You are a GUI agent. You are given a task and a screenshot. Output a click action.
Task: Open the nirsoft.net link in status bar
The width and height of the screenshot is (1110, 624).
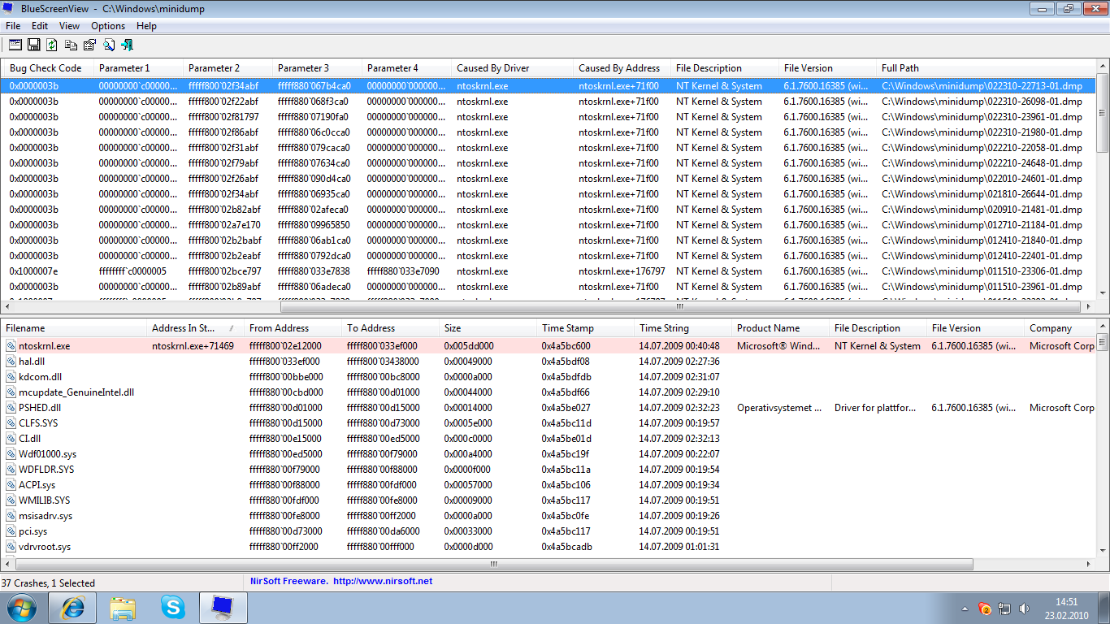pos(383,581)
